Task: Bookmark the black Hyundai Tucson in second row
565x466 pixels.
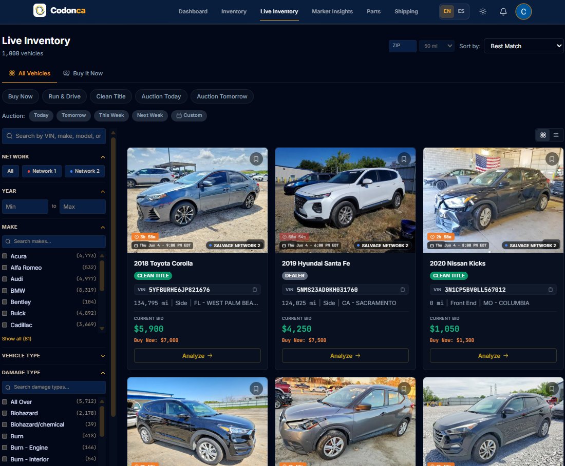Action: coord(256,389)
